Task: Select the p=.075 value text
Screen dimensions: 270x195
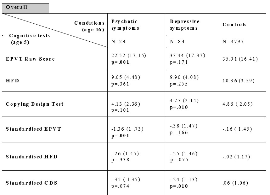Action: [x=179, y=160]
